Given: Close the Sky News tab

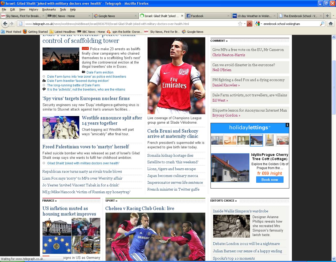Looking at the screenshot, I should pos(43,16).
